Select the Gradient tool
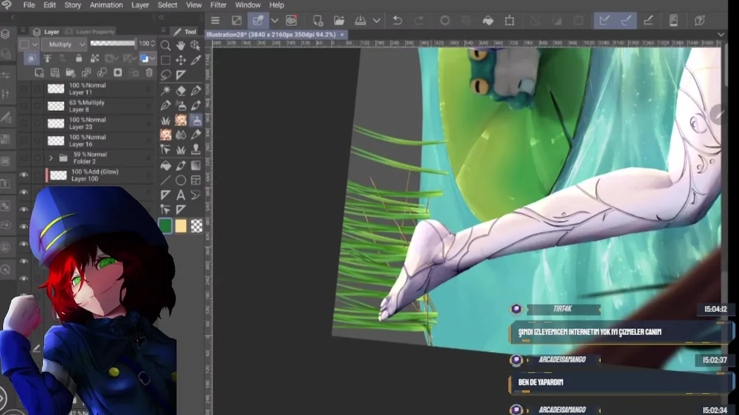 coord(196,165)
